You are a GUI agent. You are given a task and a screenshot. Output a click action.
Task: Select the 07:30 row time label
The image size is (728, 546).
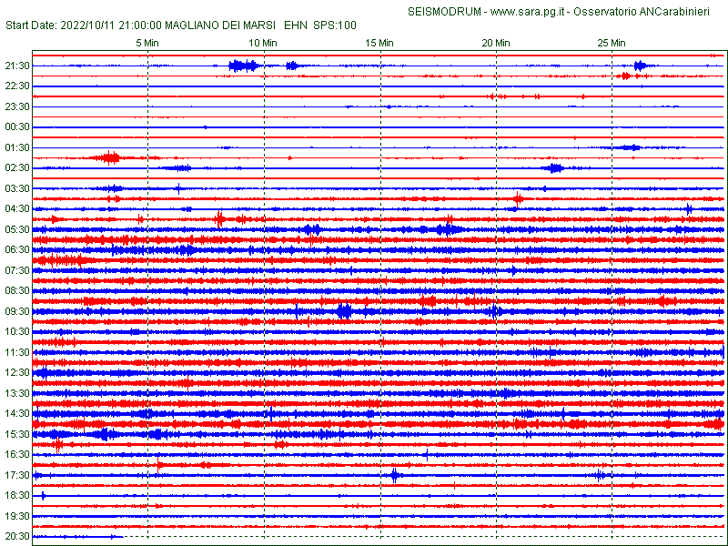click(17, 270)
